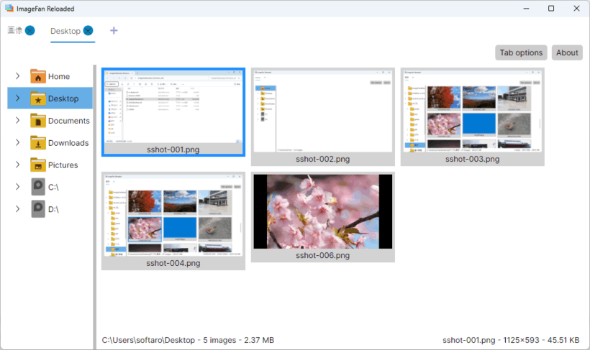Close the 画像 tab with its X icon

(29, 30)
